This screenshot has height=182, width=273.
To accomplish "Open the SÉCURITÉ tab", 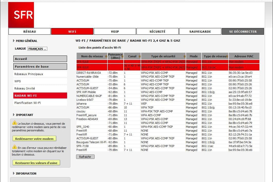I will tap(157, 32).
